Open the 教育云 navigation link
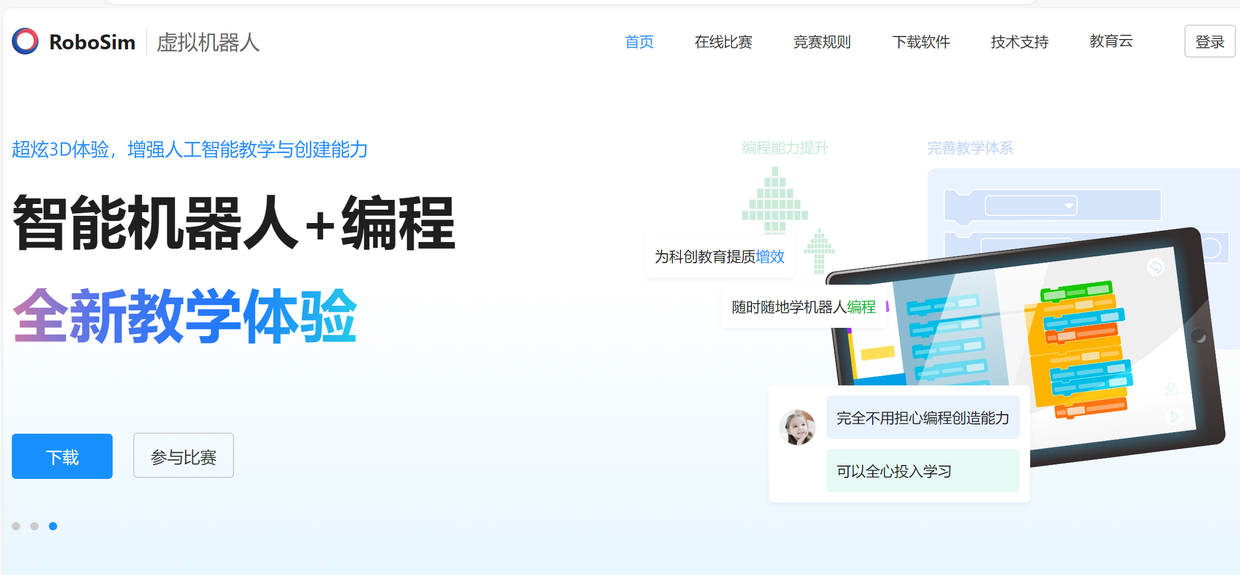 [x=1111, y=41]
